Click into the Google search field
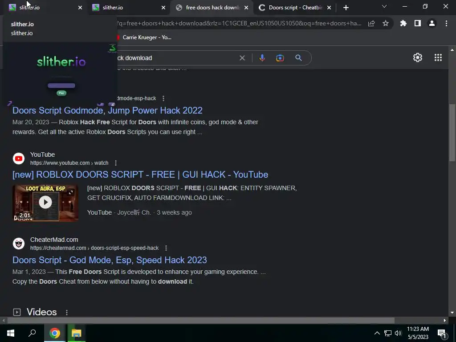 177,58
